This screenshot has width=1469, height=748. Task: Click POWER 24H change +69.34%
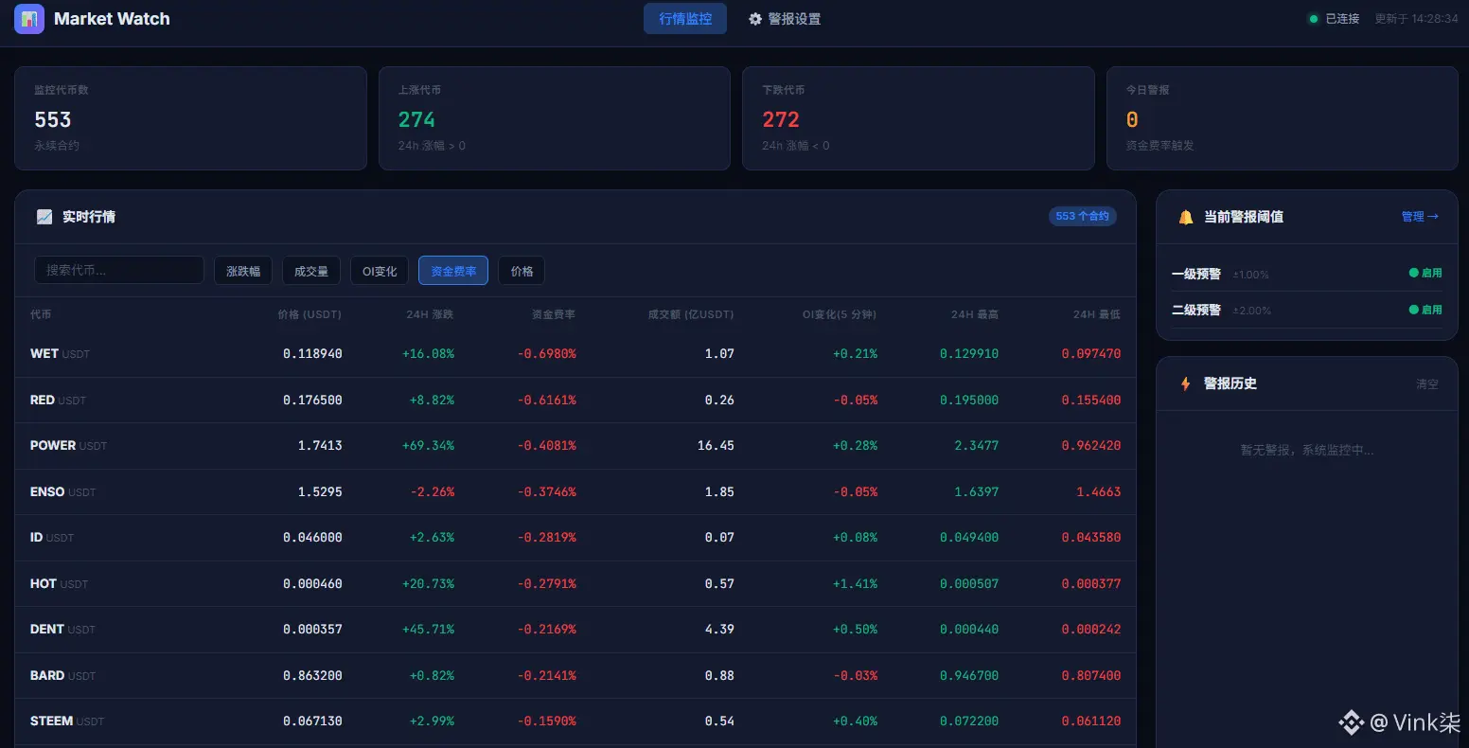[428, 446]
